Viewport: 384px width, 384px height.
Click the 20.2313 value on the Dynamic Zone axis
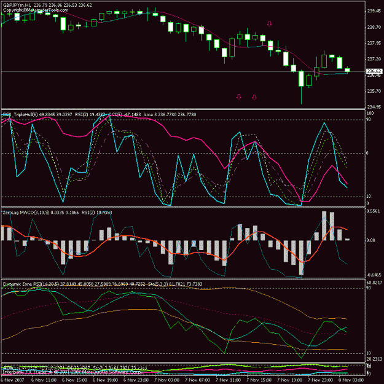(x=374, y=359)
